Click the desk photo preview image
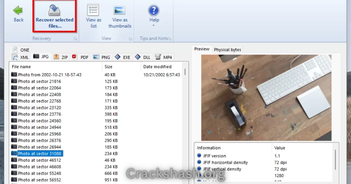This screenshot has width=351, height=184. (x=266, y=98)
